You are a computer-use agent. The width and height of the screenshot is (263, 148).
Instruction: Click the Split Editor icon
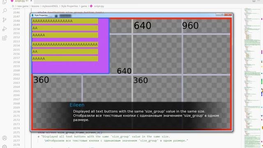tap(254, 1)
